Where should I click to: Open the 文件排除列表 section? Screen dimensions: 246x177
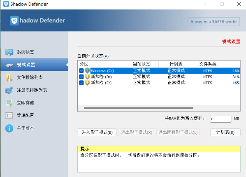[x=35, y=77]
